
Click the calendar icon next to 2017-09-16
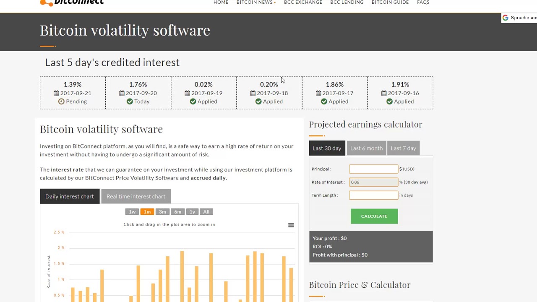(x=383, y=93)
